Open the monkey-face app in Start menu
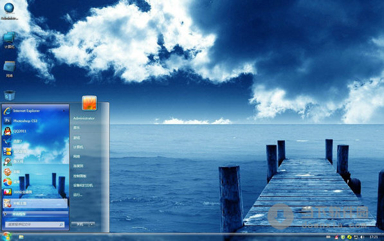The image size is (384, 241). click(7, 161)
